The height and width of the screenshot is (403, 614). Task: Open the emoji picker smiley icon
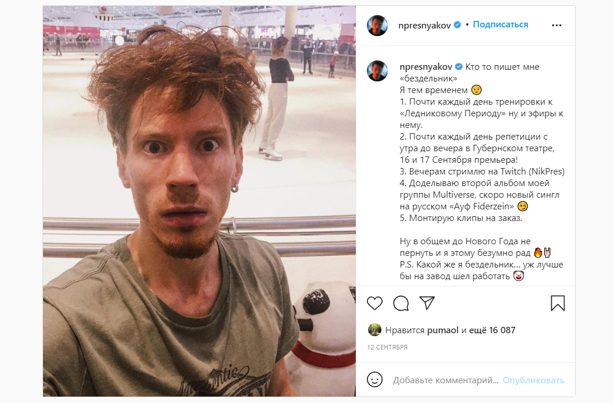pos(374,380)
